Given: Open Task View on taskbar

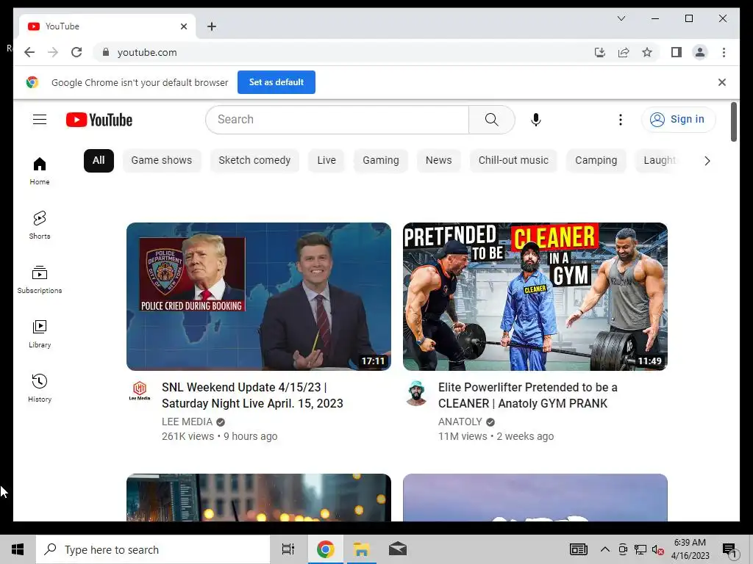Looking at the screenshot, I should tap(288, 549).
